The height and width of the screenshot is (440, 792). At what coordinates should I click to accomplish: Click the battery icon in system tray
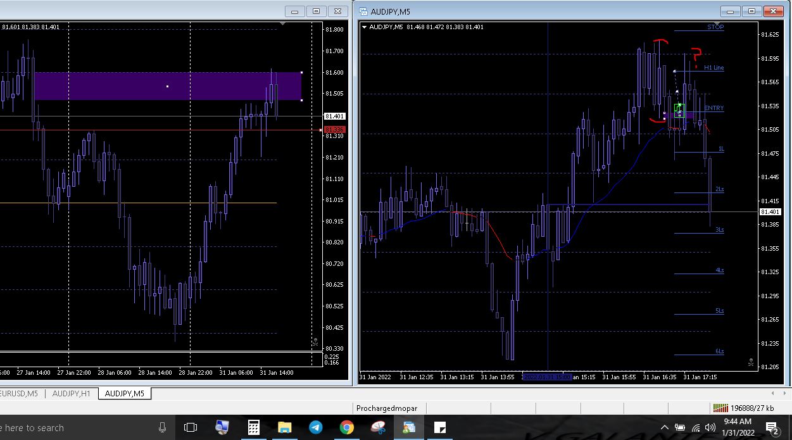coord(681,428)
